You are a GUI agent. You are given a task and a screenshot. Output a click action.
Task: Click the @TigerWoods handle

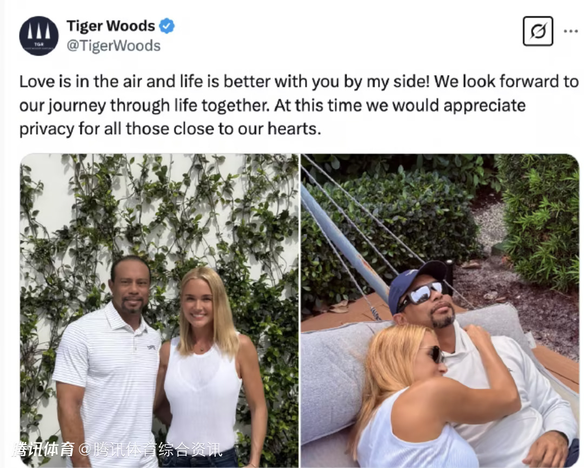click(x=114, y=46)
